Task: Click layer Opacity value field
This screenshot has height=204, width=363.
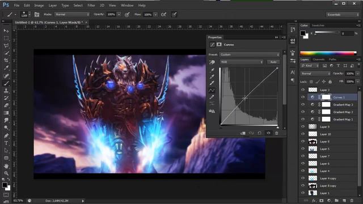Action: click(350, 74)
